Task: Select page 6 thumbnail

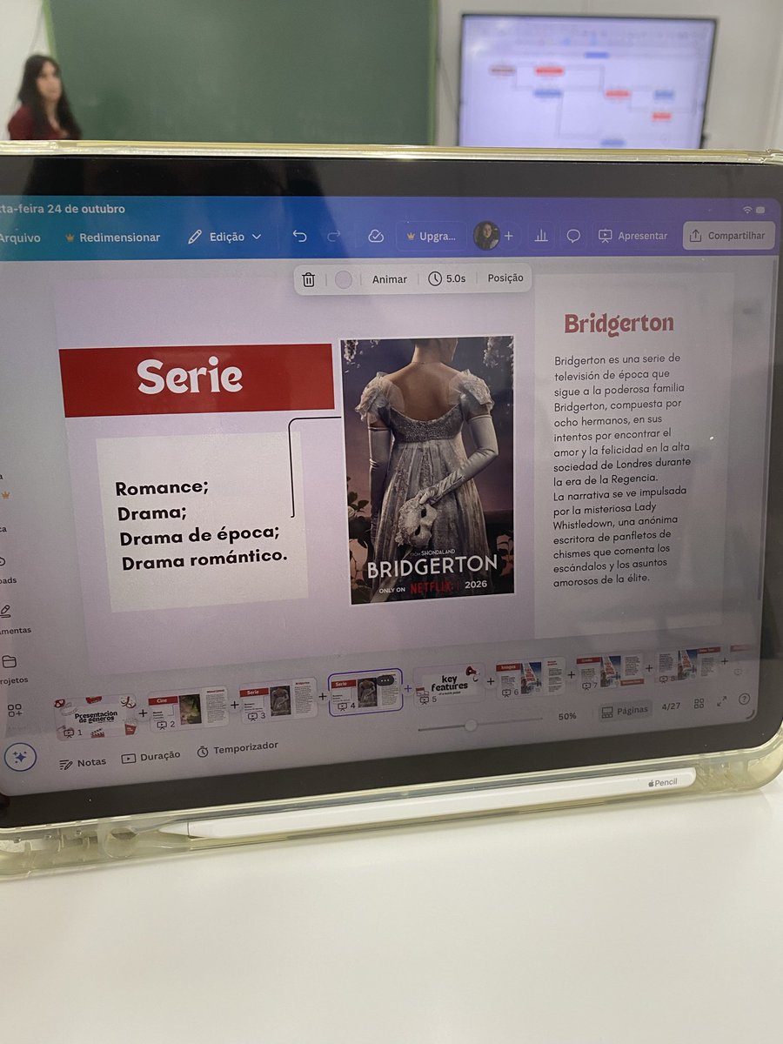Action: point(531,678)
